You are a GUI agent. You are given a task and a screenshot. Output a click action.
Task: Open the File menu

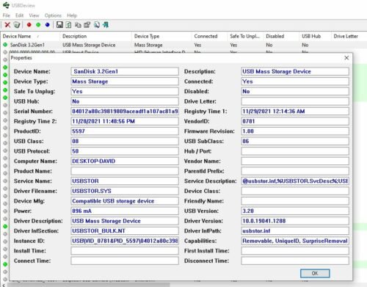pyautogui.click(x=7, y=15)
